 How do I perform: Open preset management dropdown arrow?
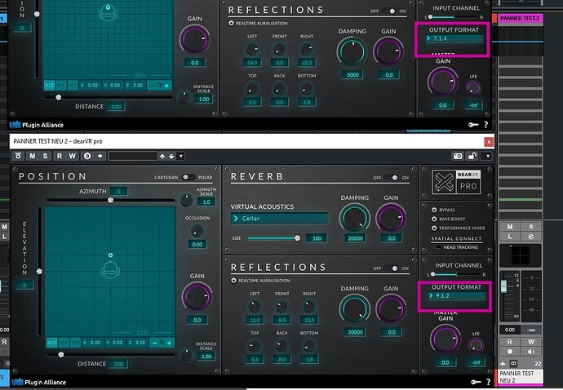(x=181, y=156)
